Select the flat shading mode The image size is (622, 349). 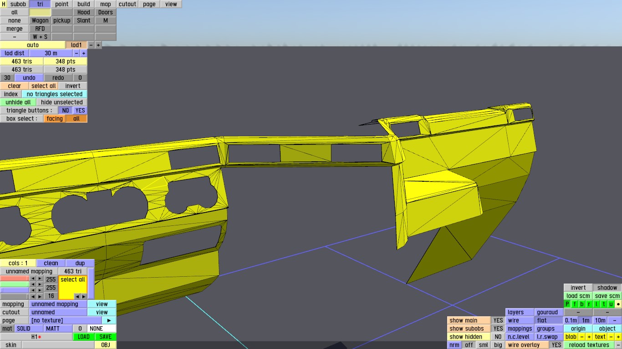tap(549, 320)
